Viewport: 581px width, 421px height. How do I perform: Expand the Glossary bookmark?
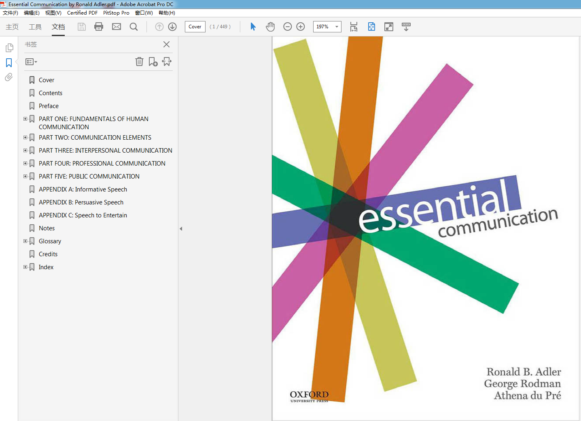tap(25, 241)
